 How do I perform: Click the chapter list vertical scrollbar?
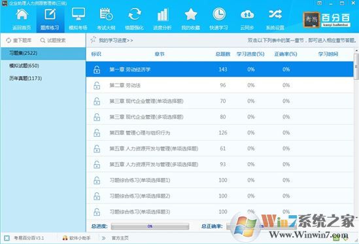(x=356, y=67)
